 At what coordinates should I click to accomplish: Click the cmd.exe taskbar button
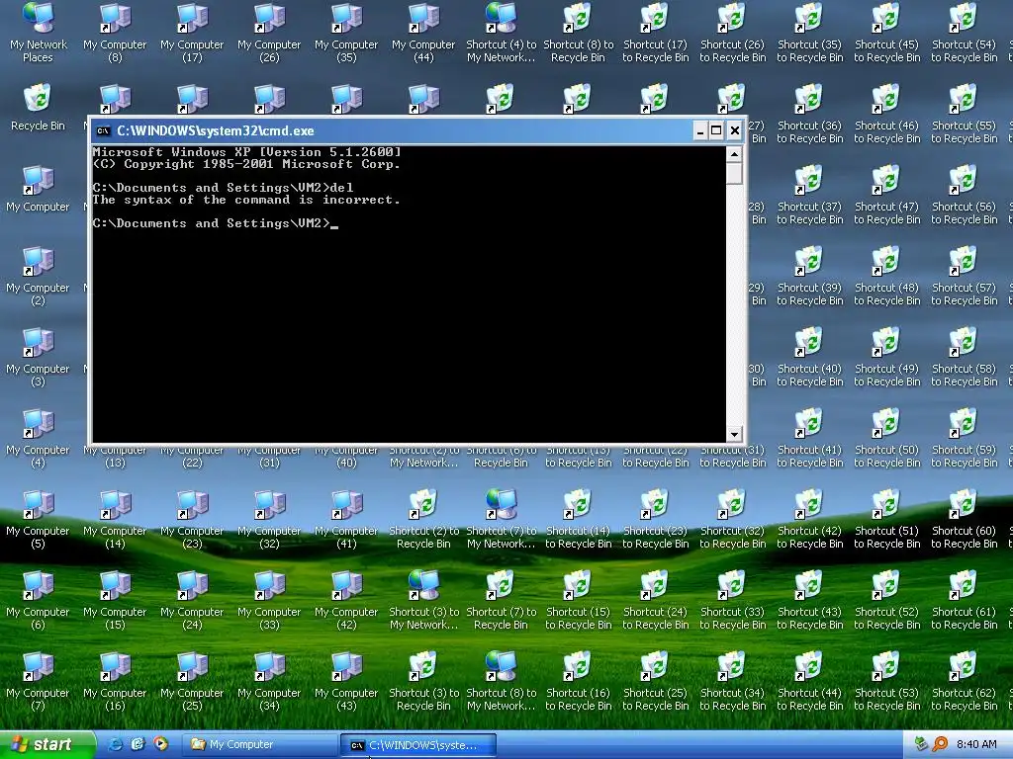click(x=418, y=745)
